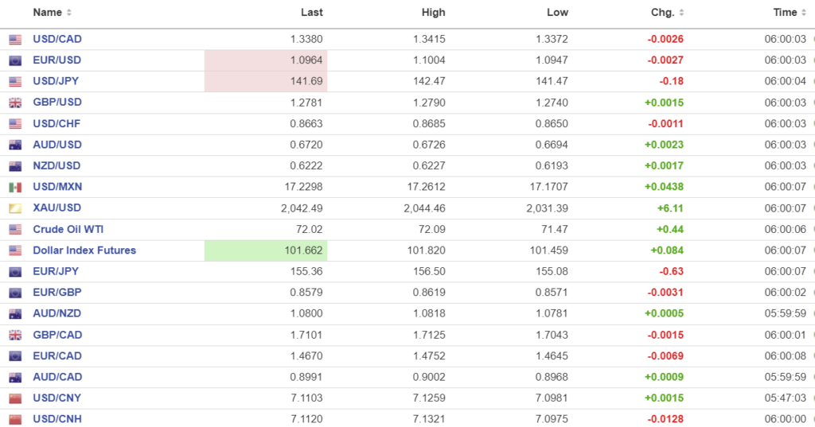This screenshot has height=427, width=815.
Task: Click the New Zealand flag beside NZD/USD
Action: (x=15, y=166)
